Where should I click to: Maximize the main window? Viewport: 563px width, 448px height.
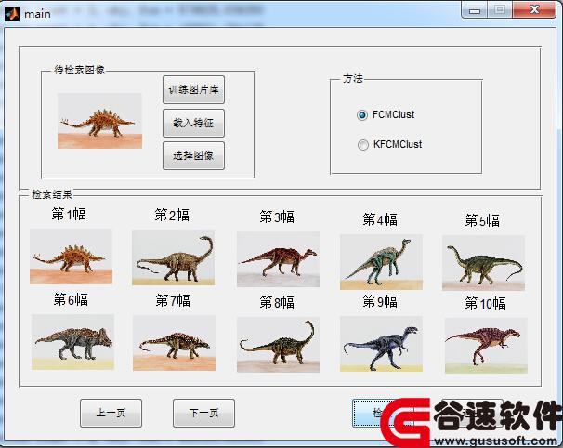tap(500, 10)
